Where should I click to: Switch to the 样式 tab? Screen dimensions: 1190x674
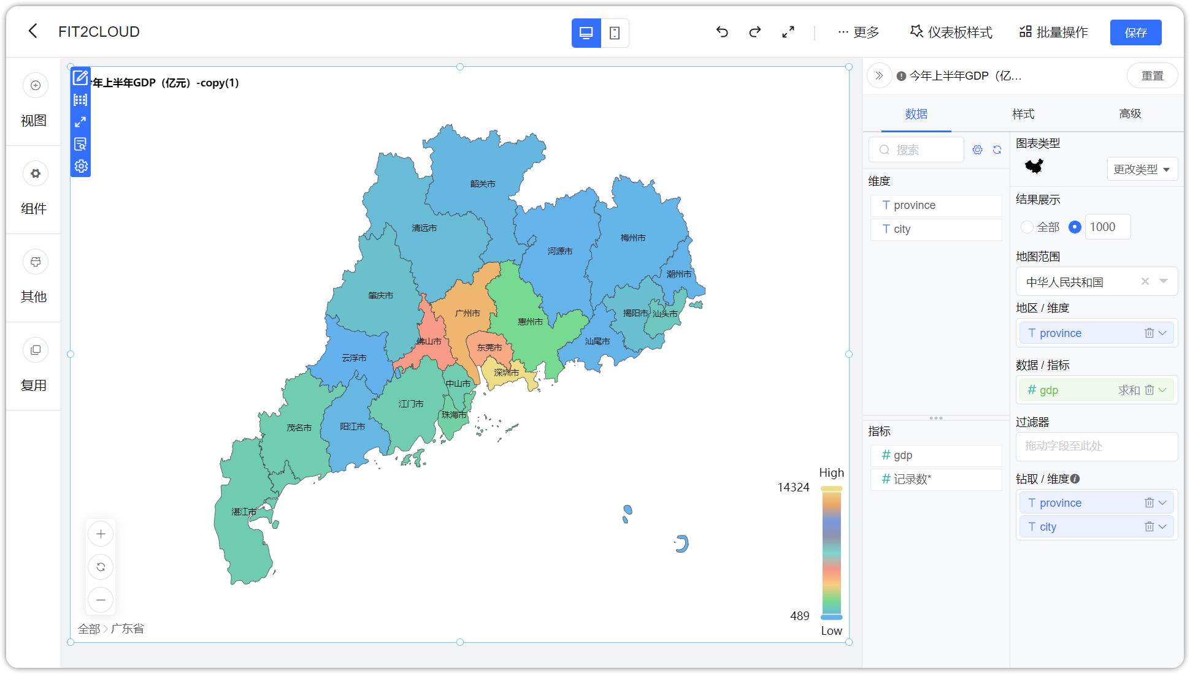click(x=1023, y=114)
